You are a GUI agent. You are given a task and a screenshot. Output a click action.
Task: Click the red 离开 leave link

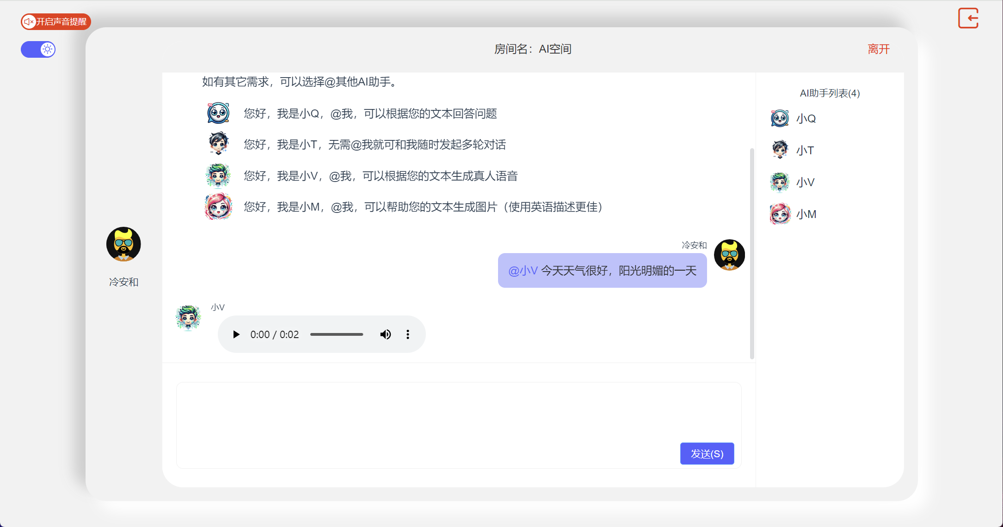pyautogui.click(x=879, y=49)
